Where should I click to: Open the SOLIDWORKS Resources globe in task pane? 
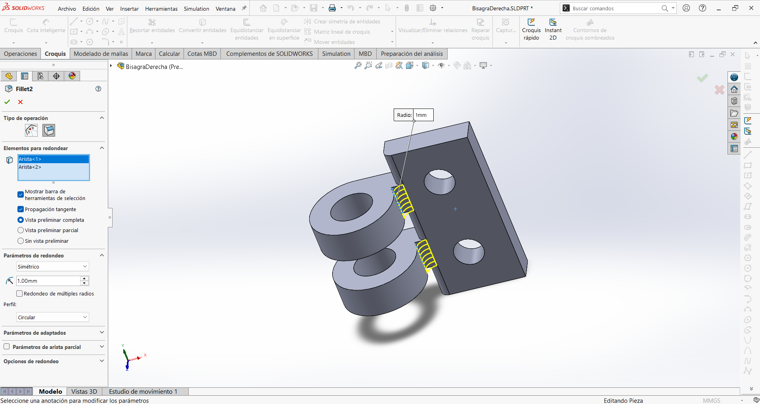click(x=734, y=77)
